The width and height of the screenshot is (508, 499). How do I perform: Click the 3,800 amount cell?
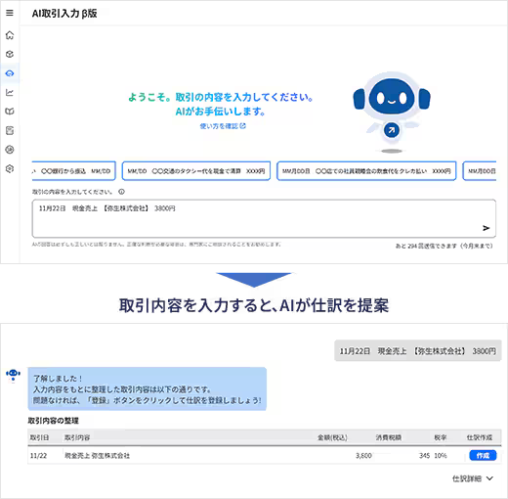click(x=363, y=456)
